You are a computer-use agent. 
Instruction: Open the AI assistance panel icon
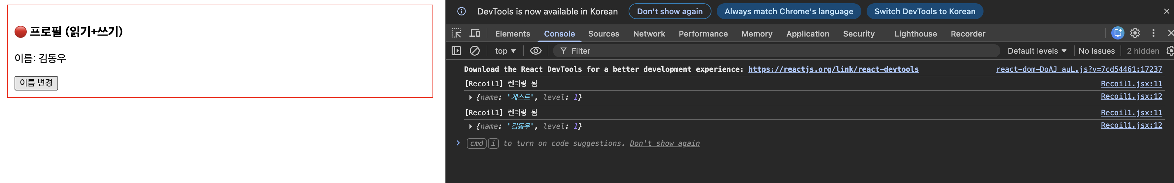pos(1118,33)
